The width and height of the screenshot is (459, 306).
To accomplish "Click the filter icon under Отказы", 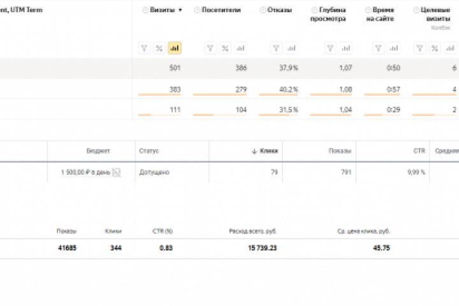I will point(277,48).
